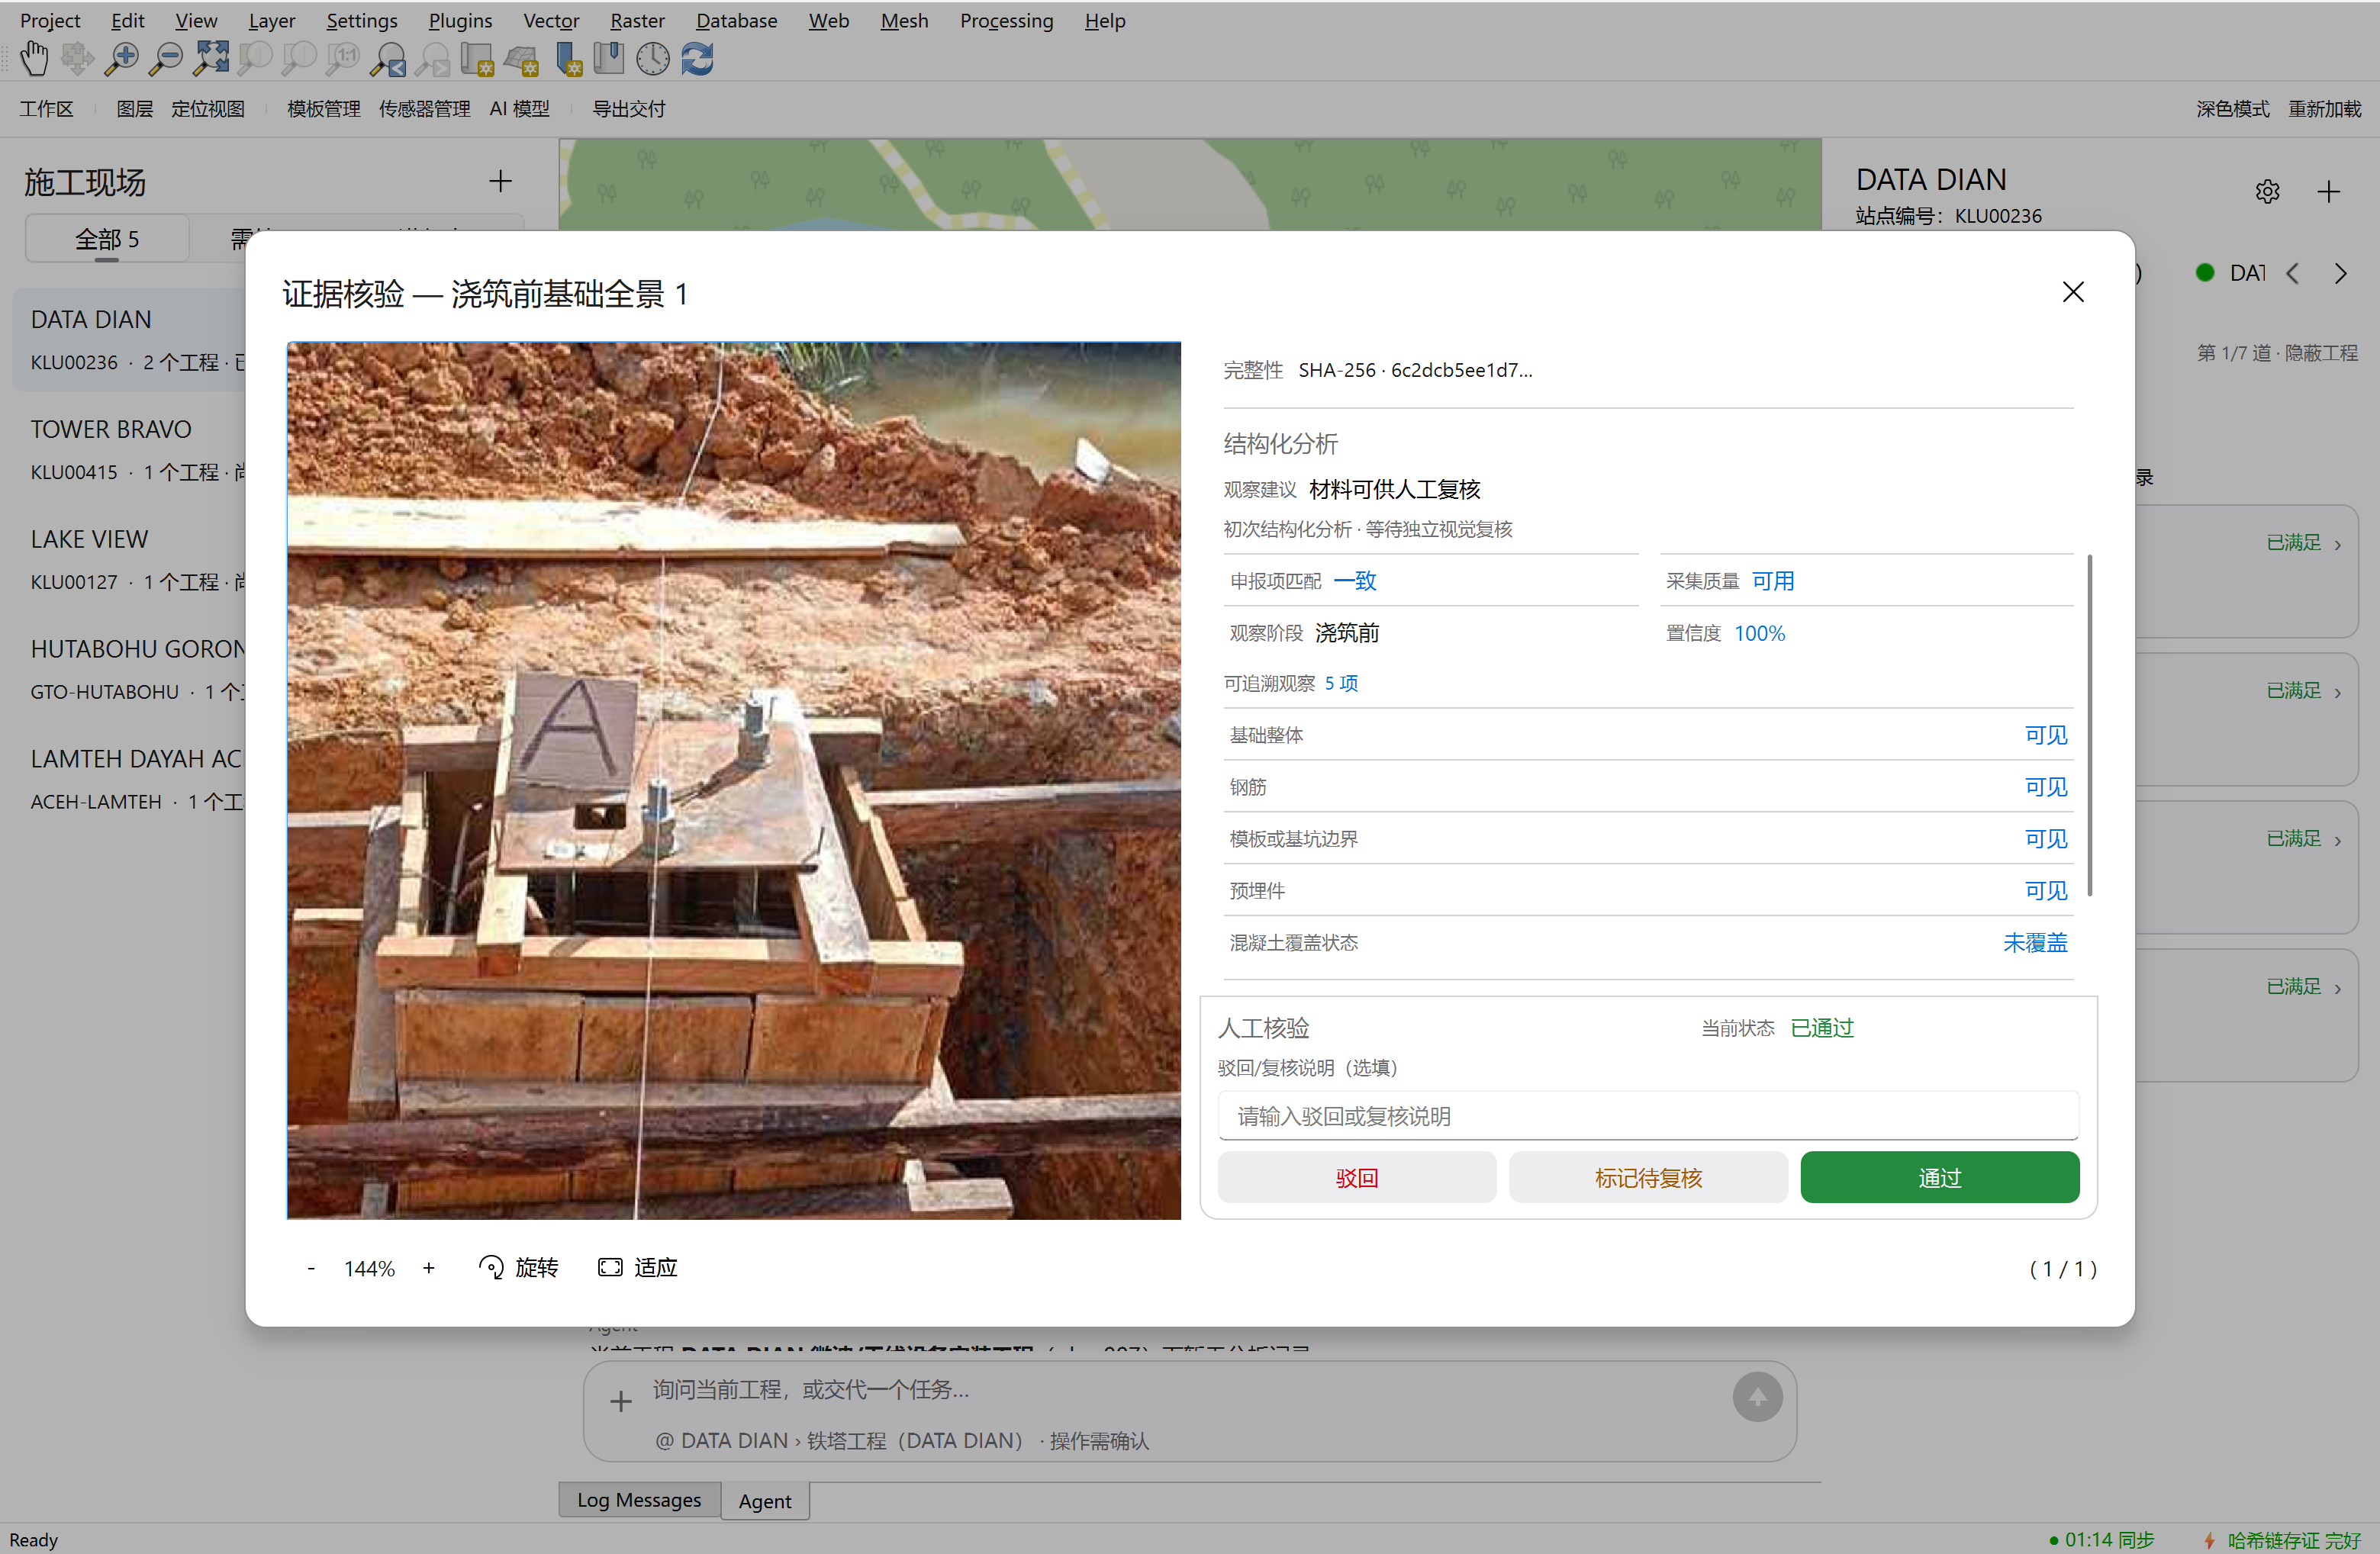Screen dimensions: 2380x1554
Task: Select the Zoom Out magnifier tool
Action: [165, 59]
